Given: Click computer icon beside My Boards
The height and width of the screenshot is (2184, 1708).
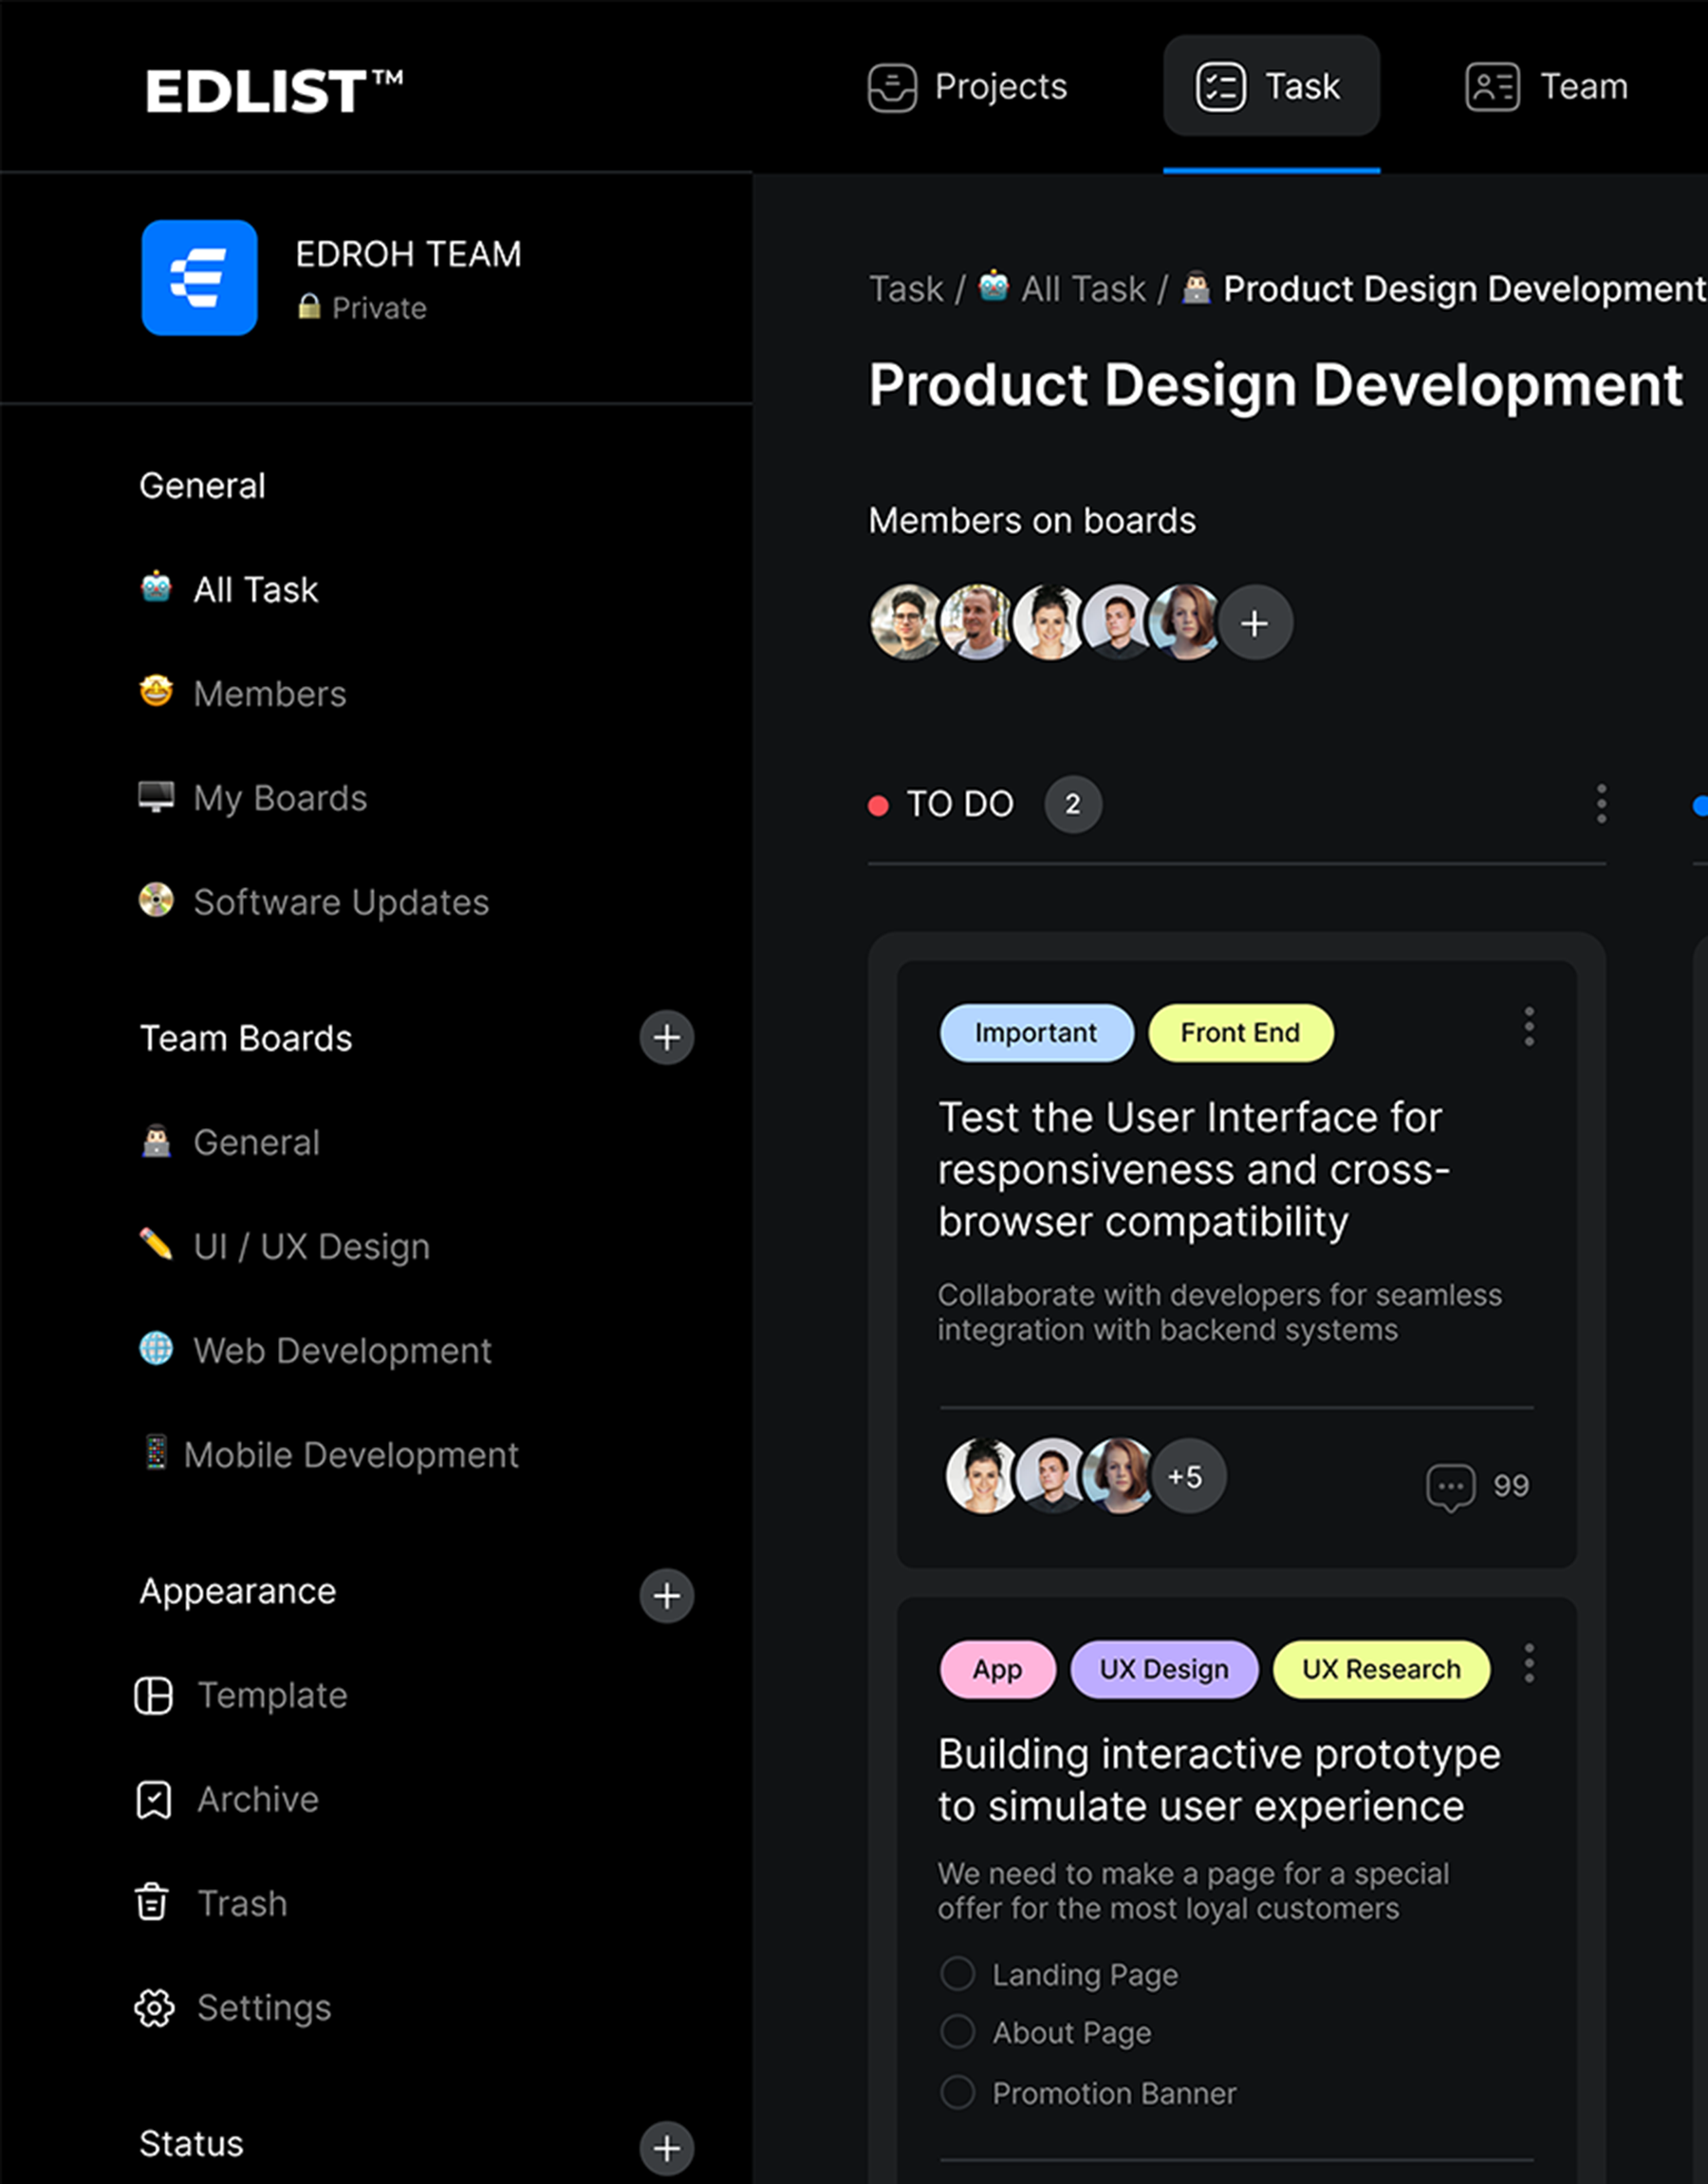Looking at the screenshot, I should tap(156, 797).
